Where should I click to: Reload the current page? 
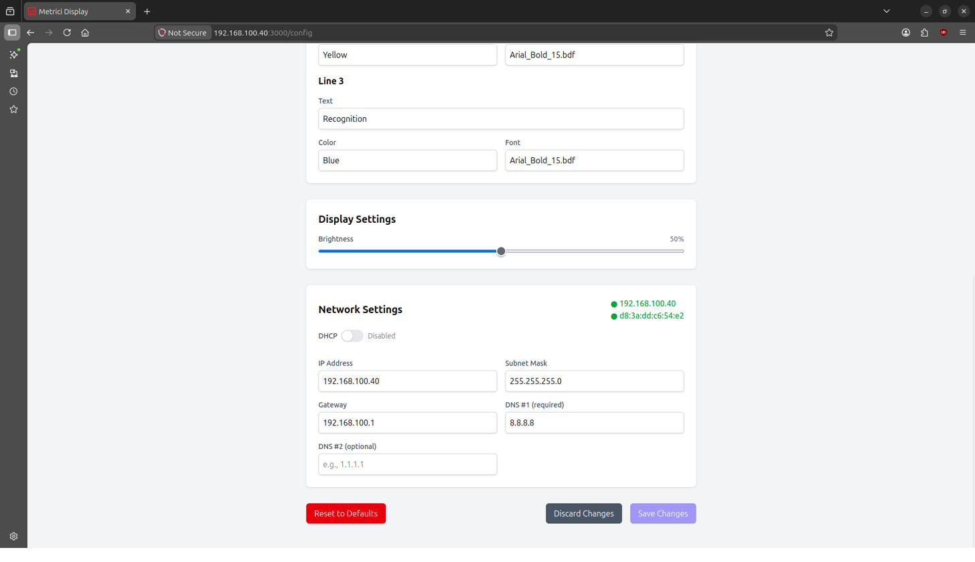click(x=67, y=32)
